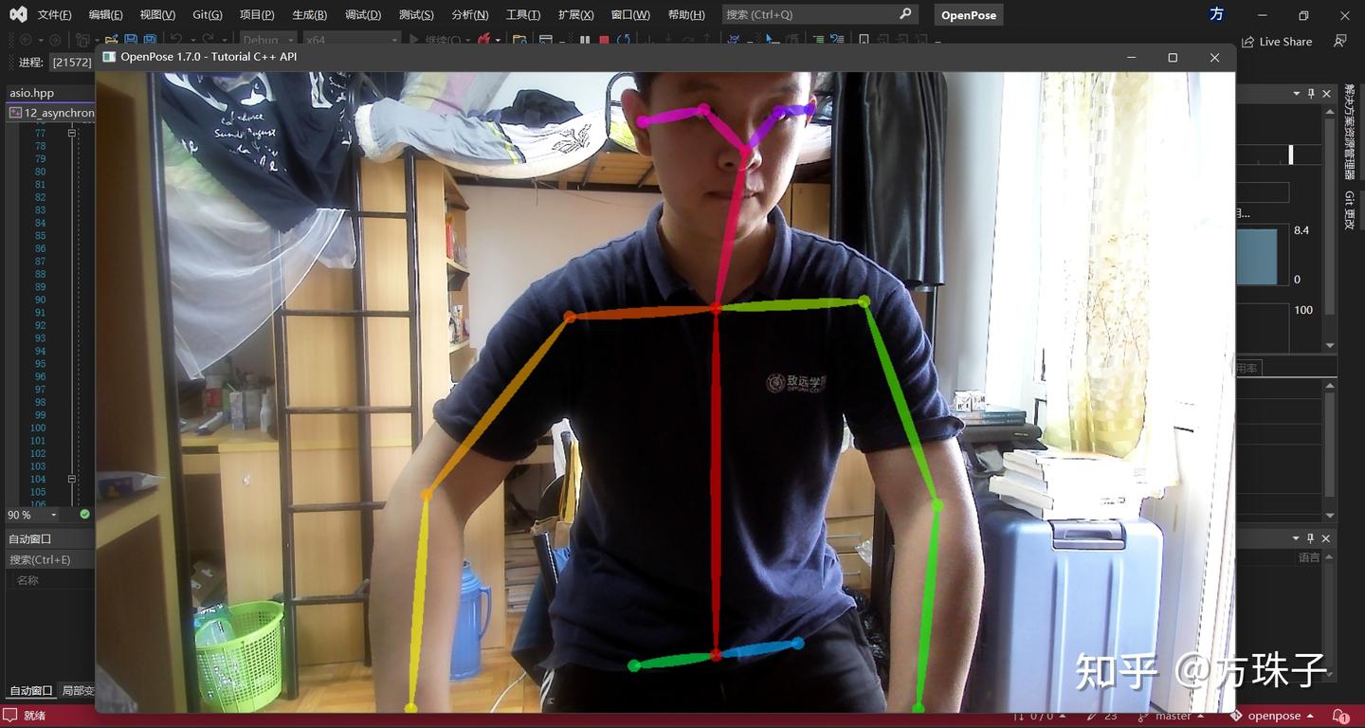Click the Live Share button
This screenshot has height=728, width=1365.
coord(1277,42)
